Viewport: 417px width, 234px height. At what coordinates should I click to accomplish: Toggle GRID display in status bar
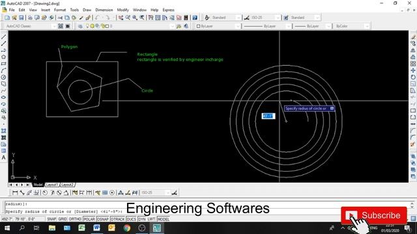63,219
